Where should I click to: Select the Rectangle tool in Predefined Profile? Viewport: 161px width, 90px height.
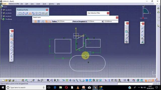[x=20, y=13]
